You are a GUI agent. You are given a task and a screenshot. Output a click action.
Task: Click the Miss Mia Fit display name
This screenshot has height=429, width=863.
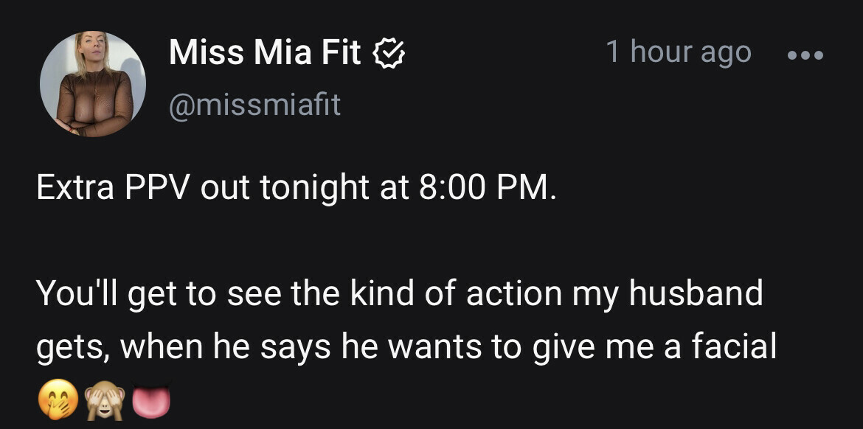[x=266, y=53]
